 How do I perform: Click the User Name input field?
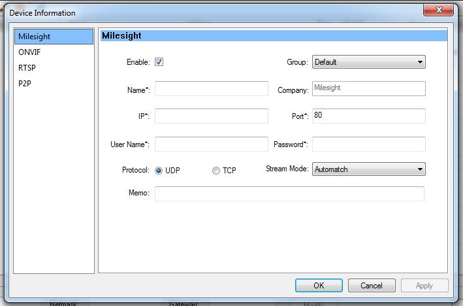point(211,144)
